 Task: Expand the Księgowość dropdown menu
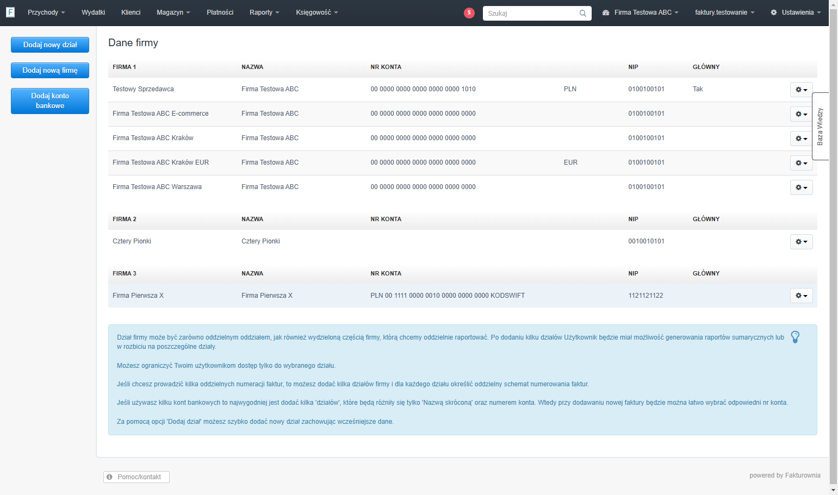pos(317,12)
